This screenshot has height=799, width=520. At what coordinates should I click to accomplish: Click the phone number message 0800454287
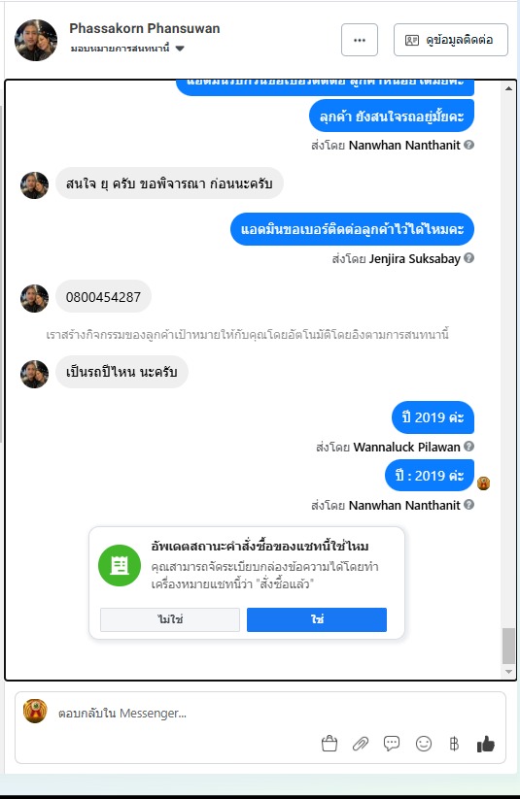[x=103, y=296]
